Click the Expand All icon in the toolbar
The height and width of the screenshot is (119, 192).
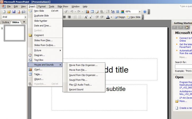[x=108, y=12]
